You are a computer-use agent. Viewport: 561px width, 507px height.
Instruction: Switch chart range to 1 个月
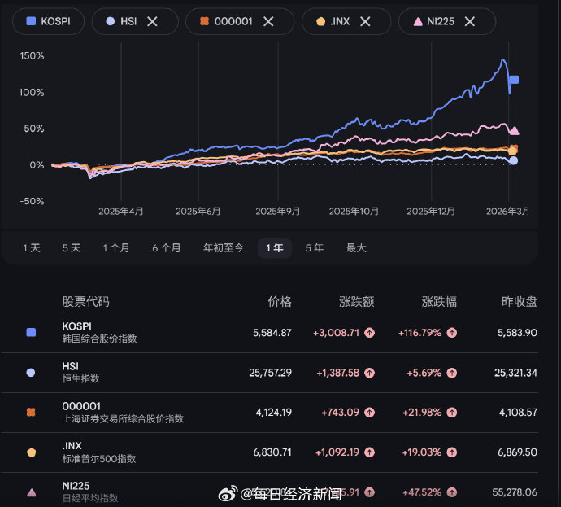click(x=116, y=247)
